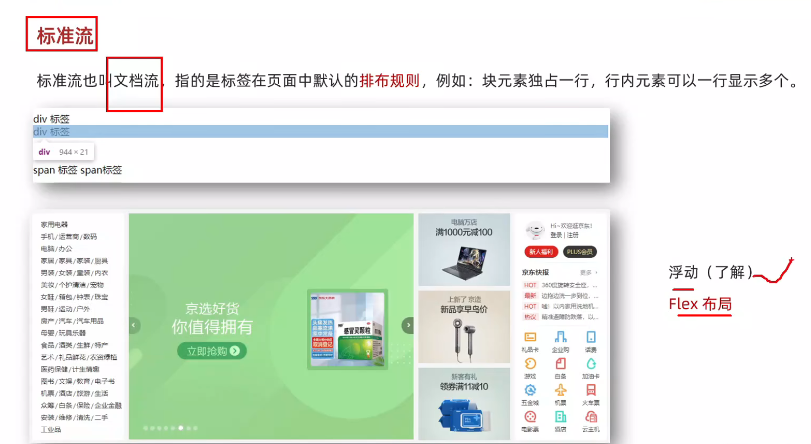Open the 电脑万店 laptop promo card
The width and height of the screenshot is (811, 444).
[x=464, y=250]
